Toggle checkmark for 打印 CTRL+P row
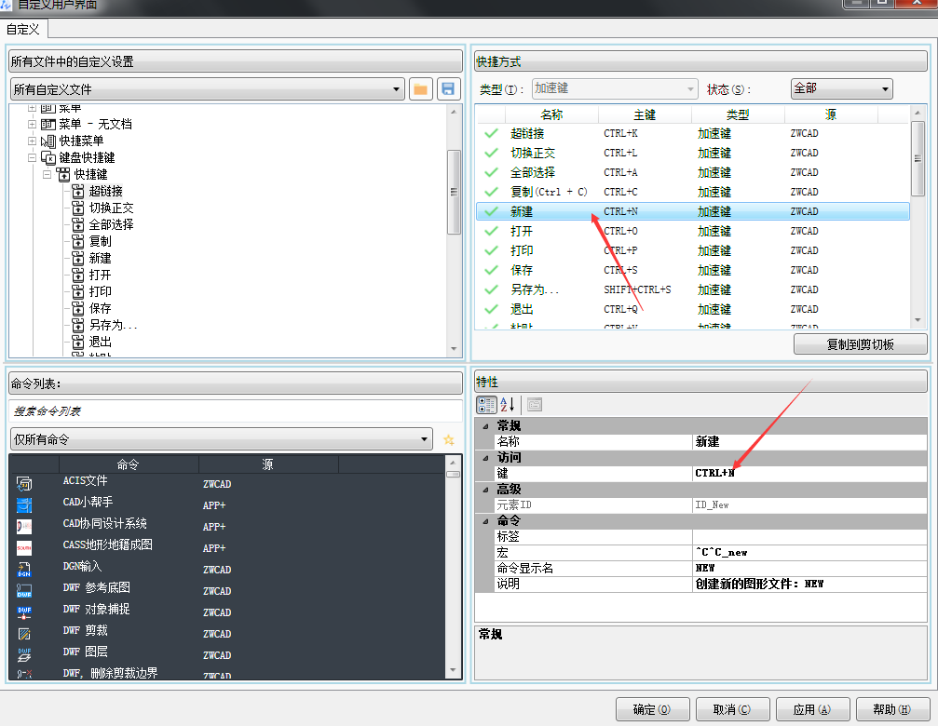938x726 pixels. click(491, 250)
